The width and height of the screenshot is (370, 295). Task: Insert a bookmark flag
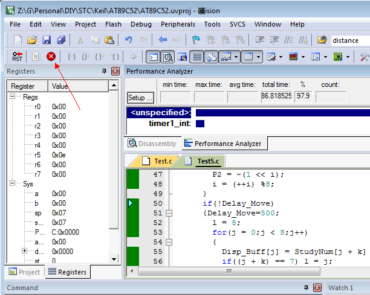[196, 40]
